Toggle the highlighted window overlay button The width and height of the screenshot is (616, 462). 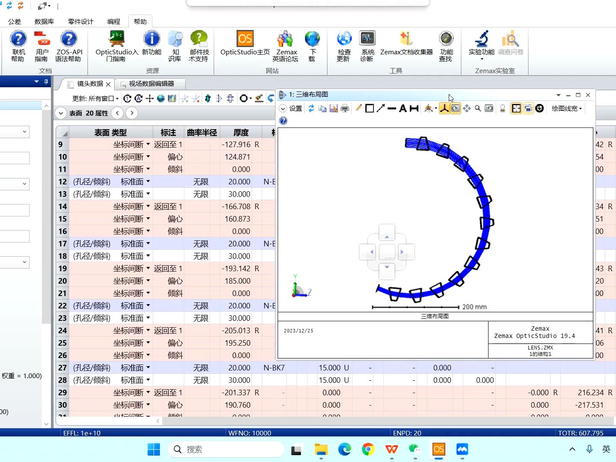pos(528,109)
